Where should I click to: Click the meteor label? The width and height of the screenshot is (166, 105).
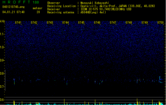click(x=37, y=8)
